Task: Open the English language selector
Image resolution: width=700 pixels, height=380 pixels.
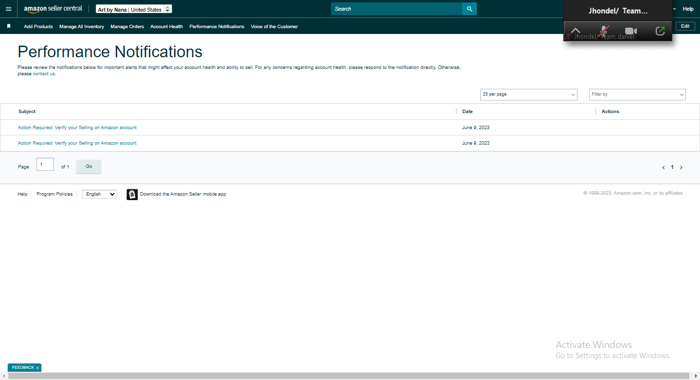Action: coord(99,194)
